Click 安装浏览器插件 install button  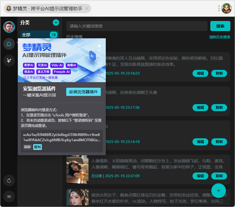[84, 92]
